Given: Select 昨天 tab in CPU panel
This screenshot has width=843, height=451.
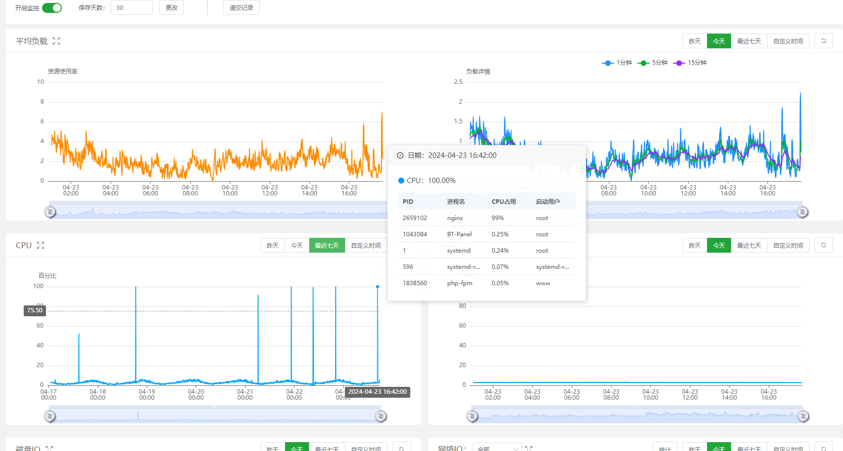Looking at the screenshot, I should (x=273, y=245).
